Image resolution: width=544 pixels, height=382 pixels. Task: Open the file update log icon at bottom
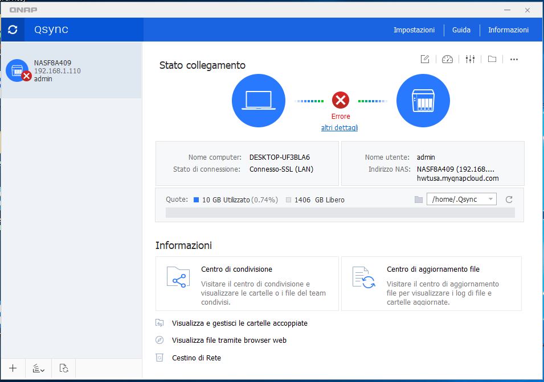click(x=64, y=368)
